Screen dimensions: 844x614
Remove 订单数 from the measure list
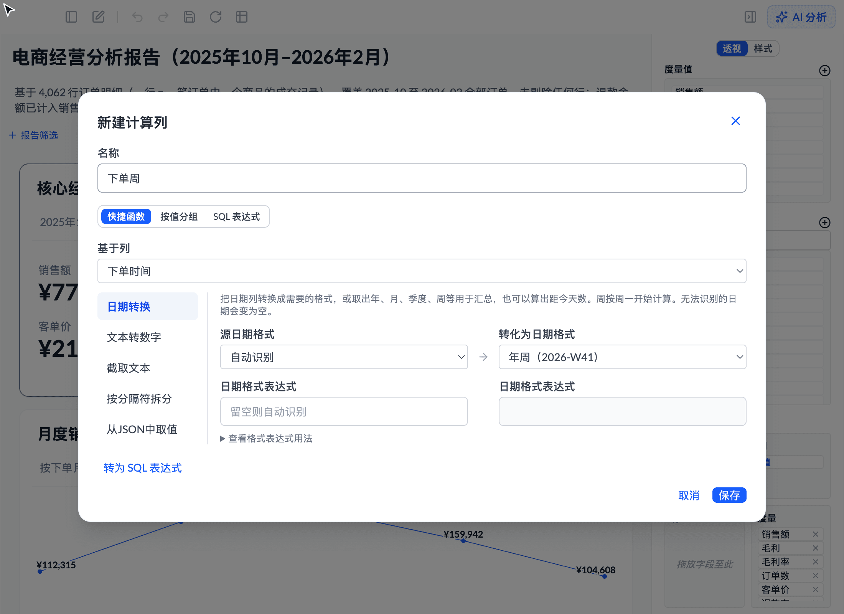pyautogui.click(x=816, y=576)
